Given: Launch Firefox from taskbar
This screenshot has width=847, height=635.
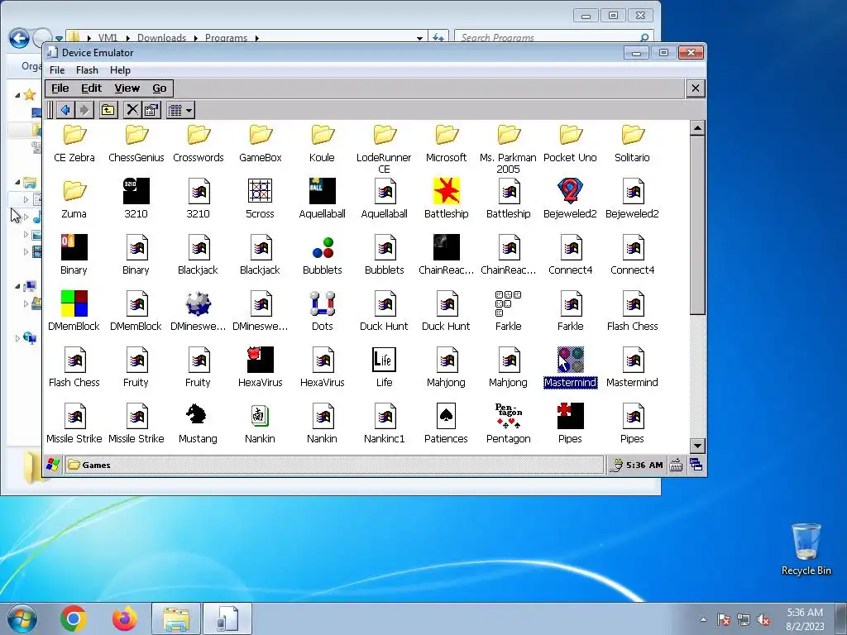Looking at the screenshot, I should click(x=125, y=618).
